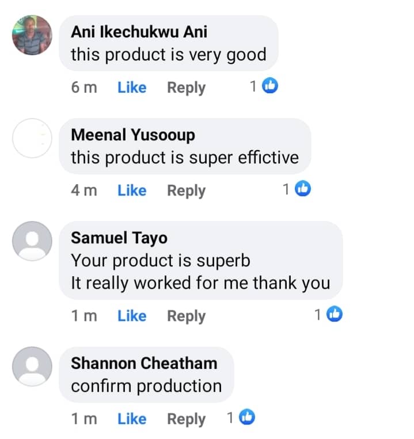
Task: Open Shannon Cheatham's profile name link
Action: 144,363
